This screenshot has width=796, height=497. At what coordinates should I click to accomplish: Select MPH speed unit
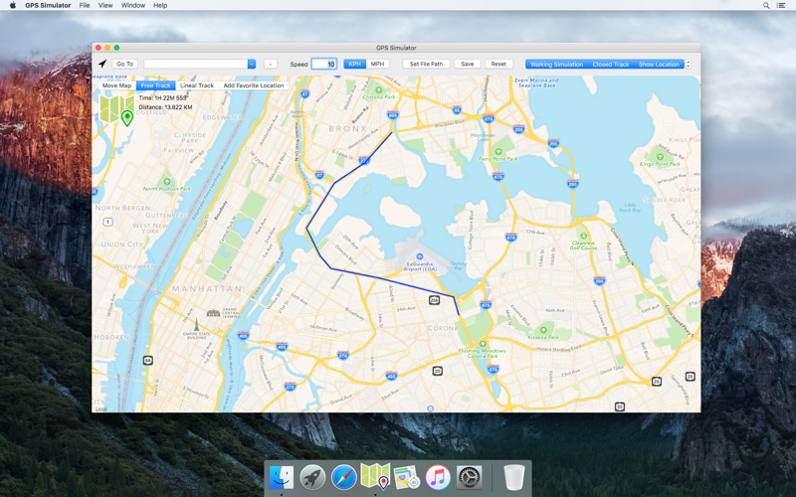(x=377, y=64)
